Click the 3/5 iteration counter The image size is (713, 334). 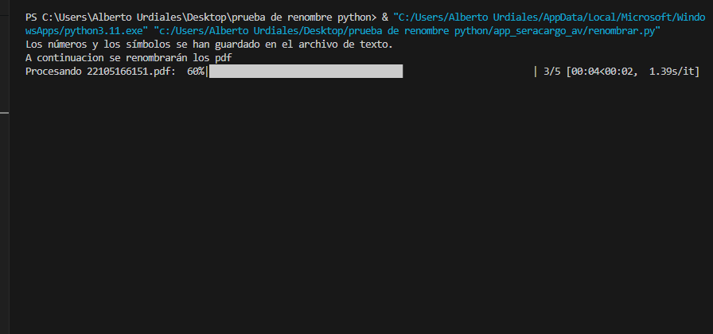click(x=552, y=72)
